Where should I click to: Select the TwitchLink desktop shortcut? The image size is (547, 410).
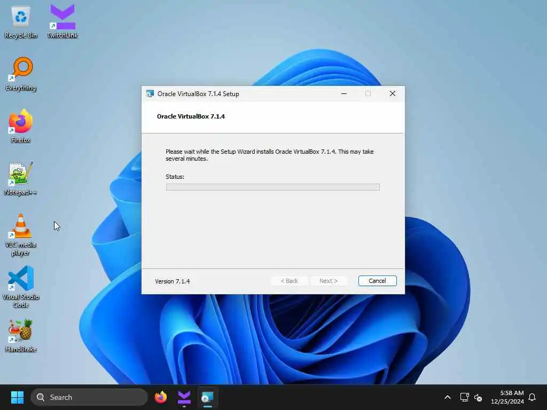click(x=62, y=21)
